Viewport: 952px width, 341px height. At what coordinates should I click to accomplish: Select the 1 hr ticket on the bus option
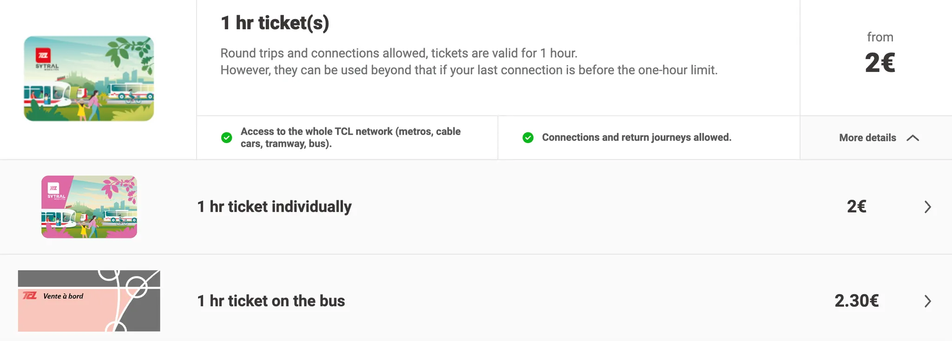pyautogui.click(x=271, y=301)
